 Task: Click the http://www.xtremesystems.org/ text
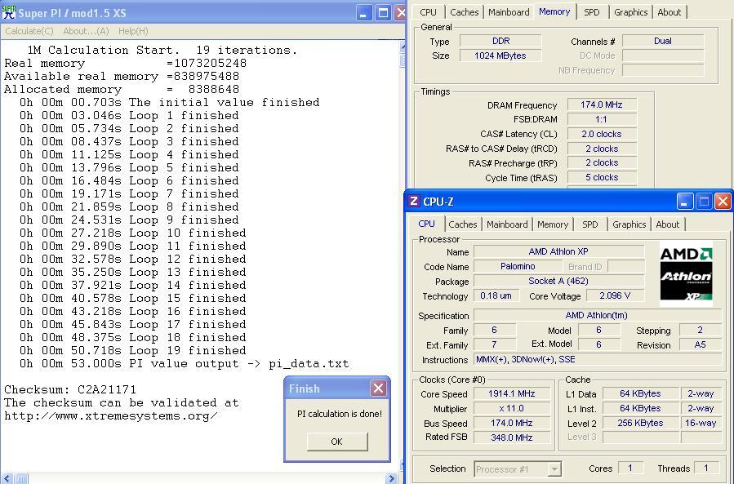click(x=111, y=415)
